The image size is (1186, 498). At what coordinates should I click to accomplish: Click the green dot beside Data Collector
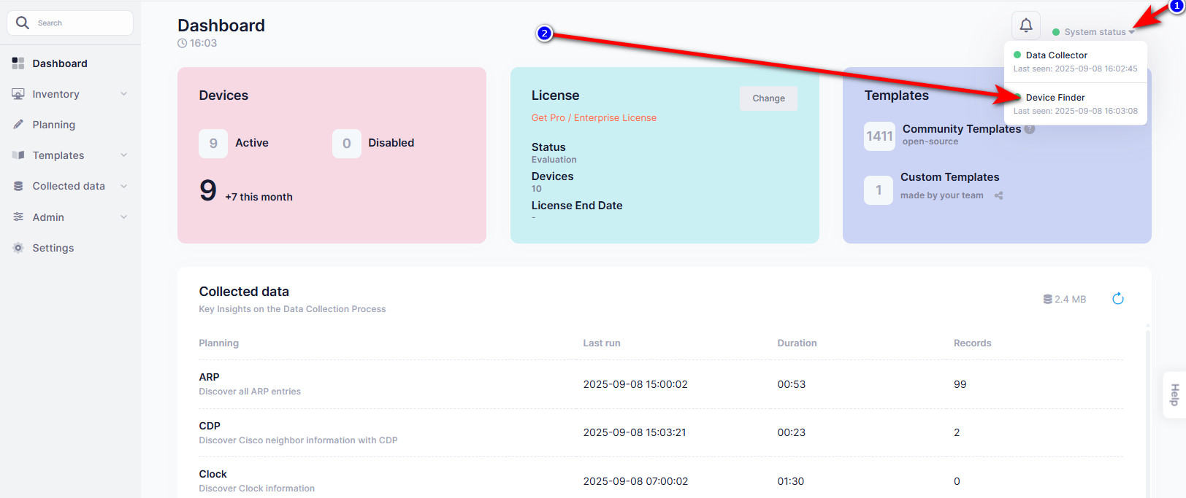pos(1017,55)
